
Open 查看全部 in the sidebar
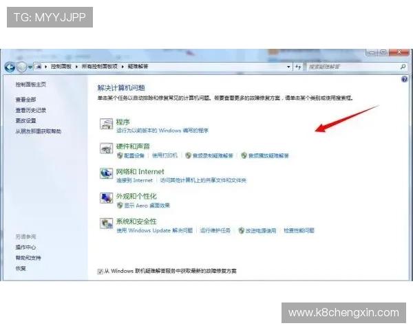click(26, 100)
